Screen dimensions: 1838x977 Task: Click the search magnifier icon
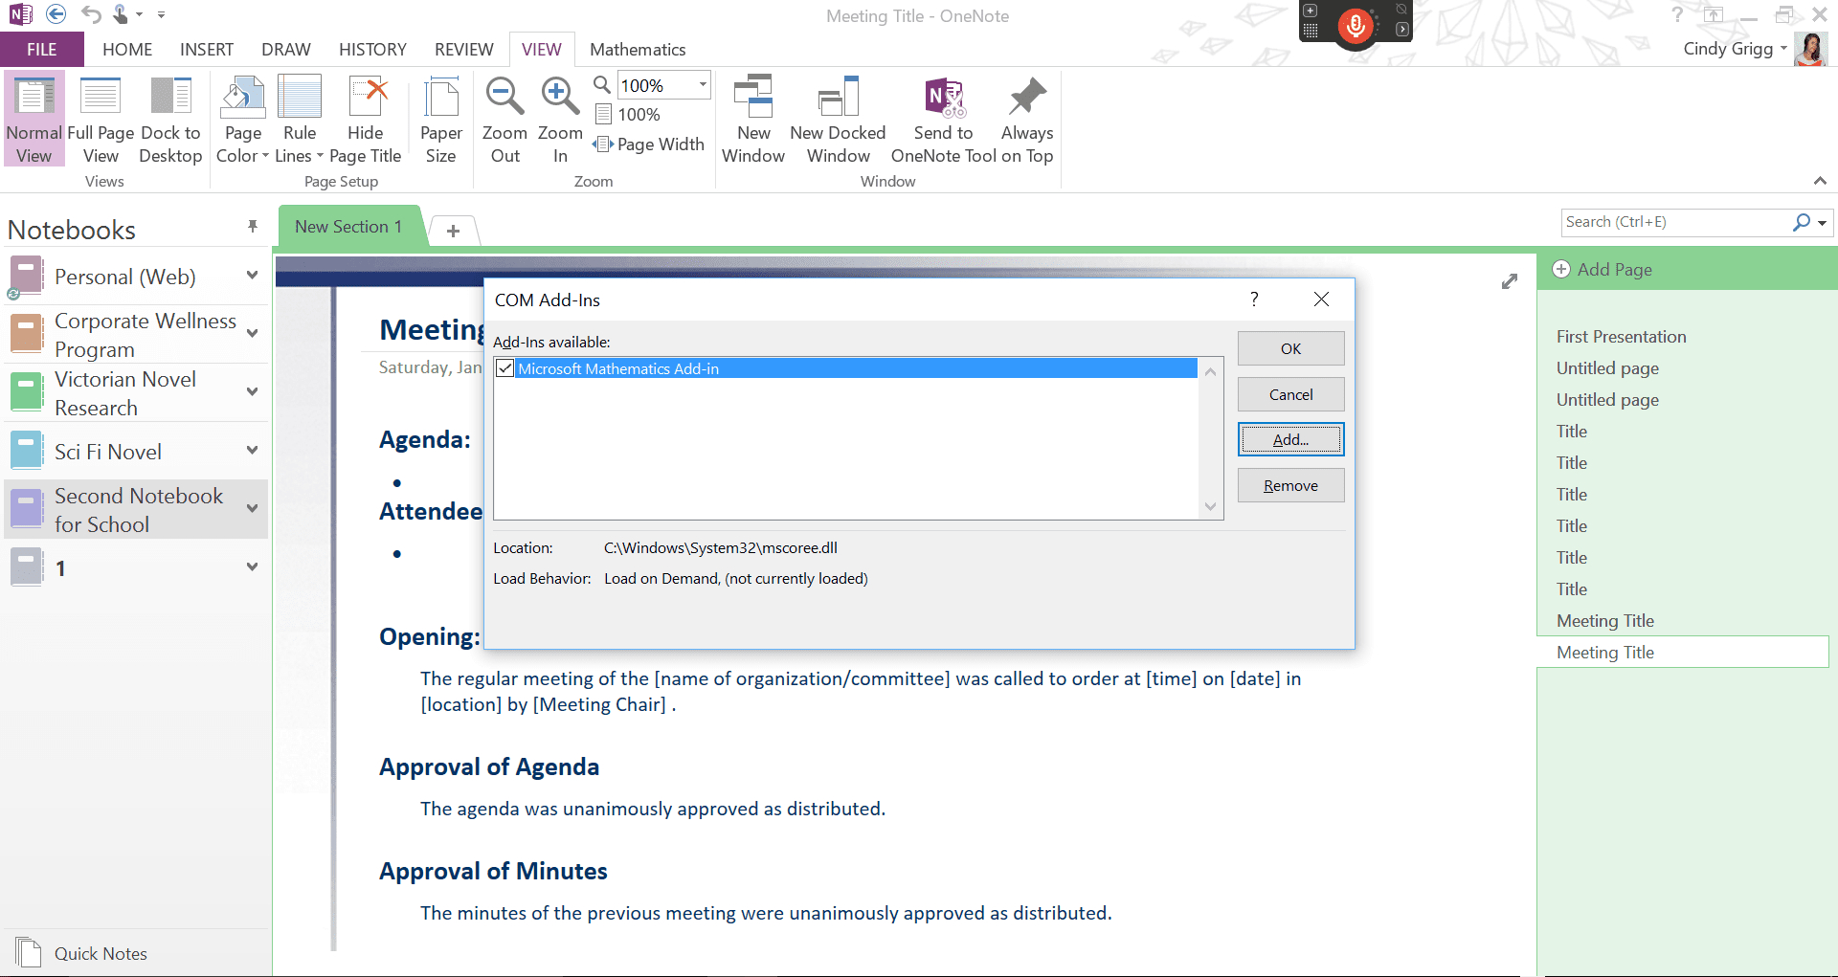pos(1802,222)
